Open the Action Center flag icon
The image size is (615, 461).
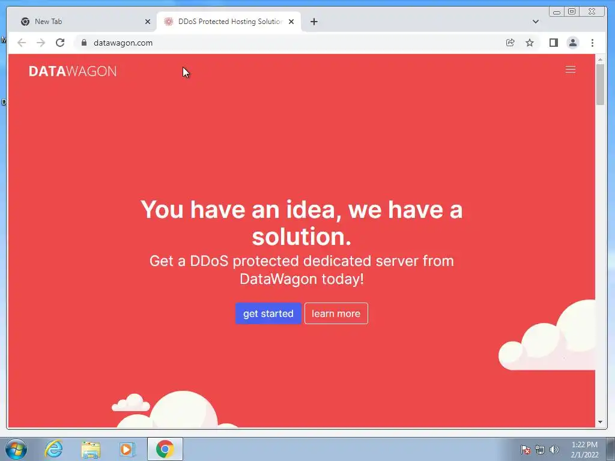pos(525,450)
